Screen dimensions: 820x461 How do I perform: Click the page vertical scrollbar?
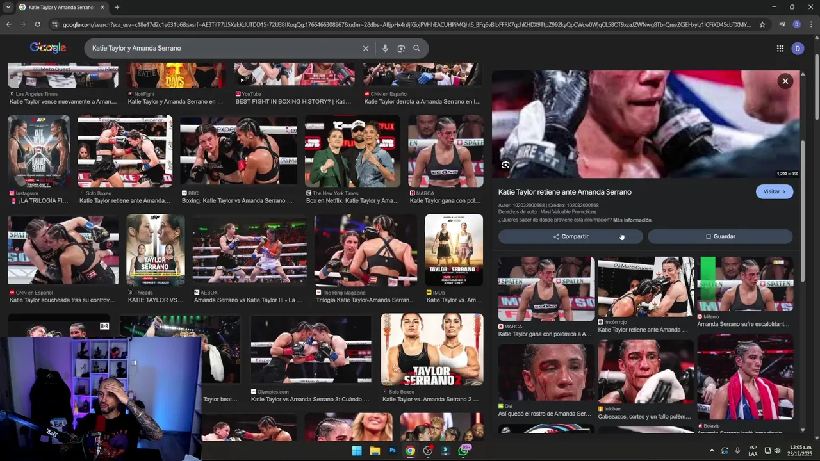817,86
